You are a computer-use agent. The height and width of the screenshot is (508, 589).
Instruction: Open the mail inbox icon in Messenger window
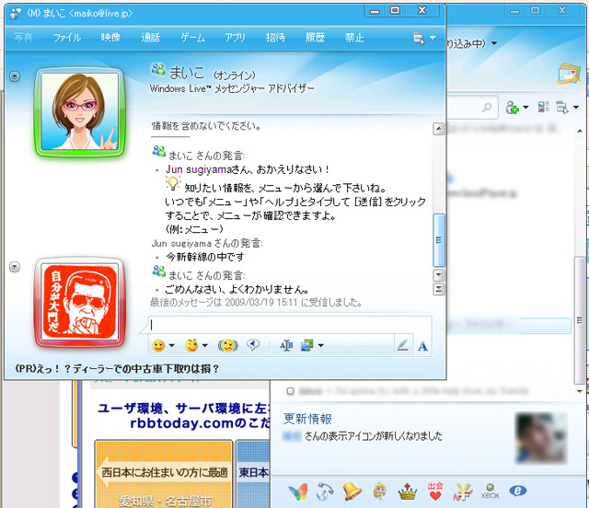(570, 74)
